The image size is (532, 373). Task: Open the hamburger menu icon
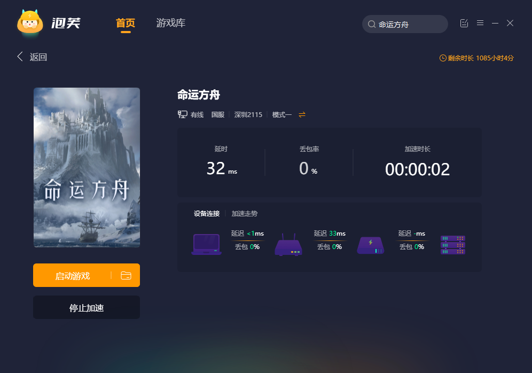[x=480, y=23]
